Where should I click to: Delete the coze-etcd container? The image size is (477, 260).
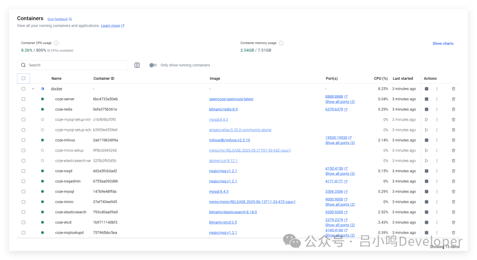click(x=453, y=223)
